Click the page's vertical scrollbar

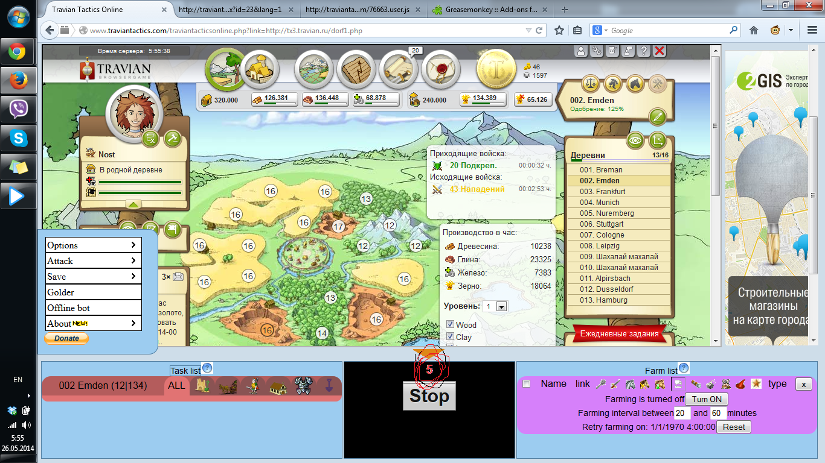[x=715, y=195]
